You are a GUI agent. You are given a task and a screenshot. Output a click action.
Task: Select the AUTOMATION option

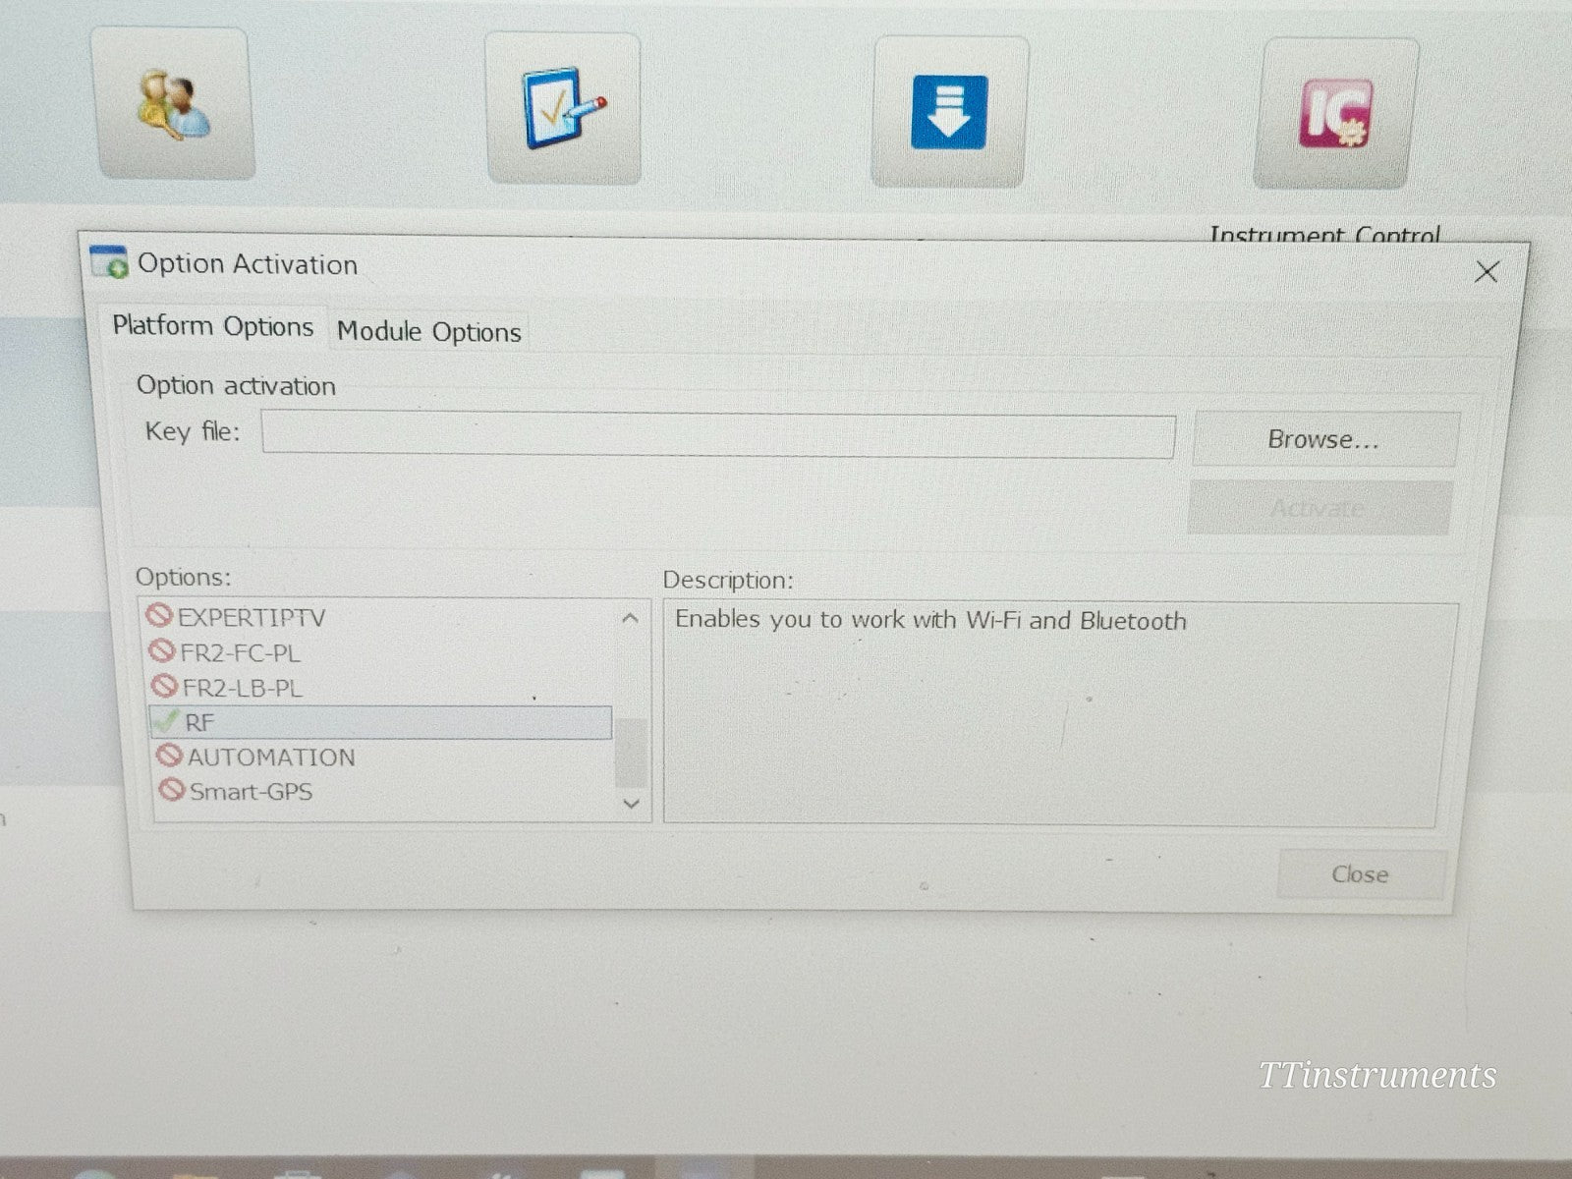coord(271,758)
